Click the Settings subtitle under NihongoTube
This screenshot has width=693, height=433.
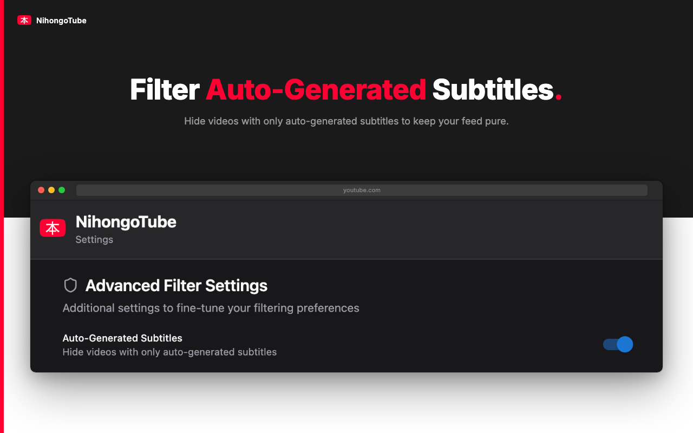point(94,239)
